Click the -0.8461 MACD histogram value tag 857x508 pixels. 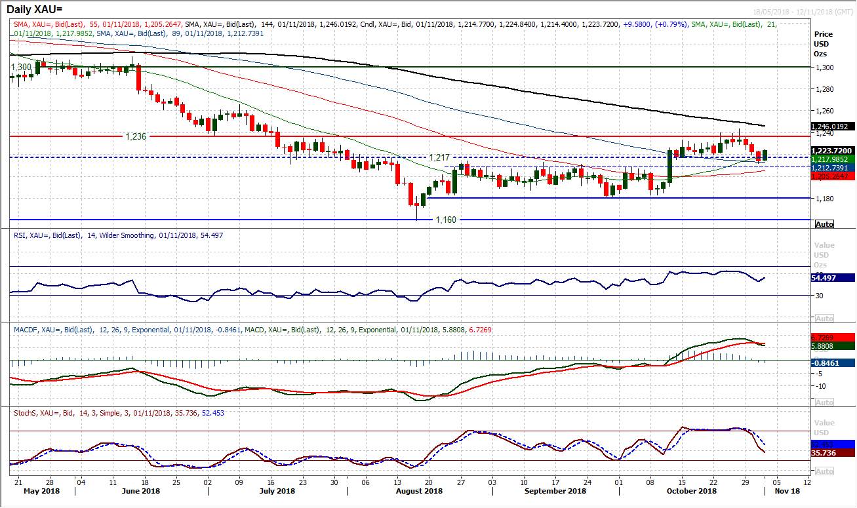point(831,362)
